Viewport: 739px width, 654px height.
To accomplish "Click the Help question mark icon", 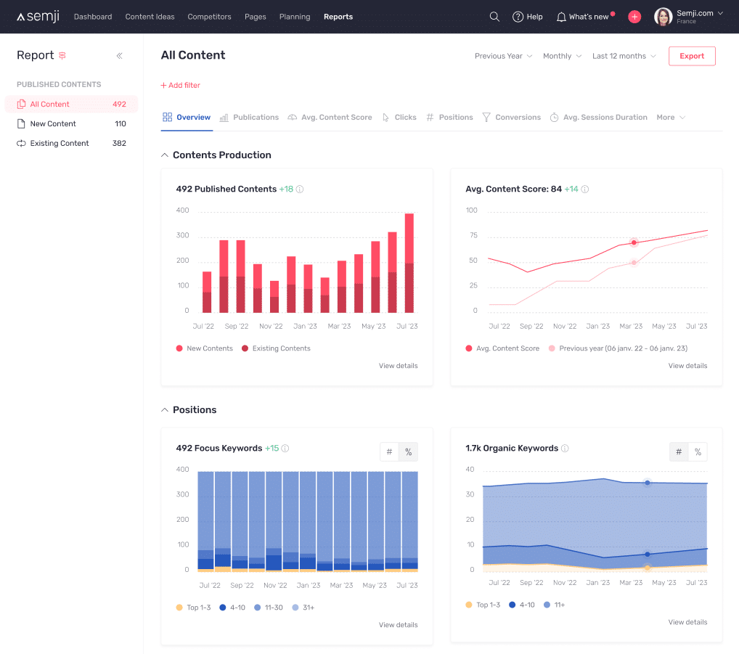I will click(x=518, y=17).
